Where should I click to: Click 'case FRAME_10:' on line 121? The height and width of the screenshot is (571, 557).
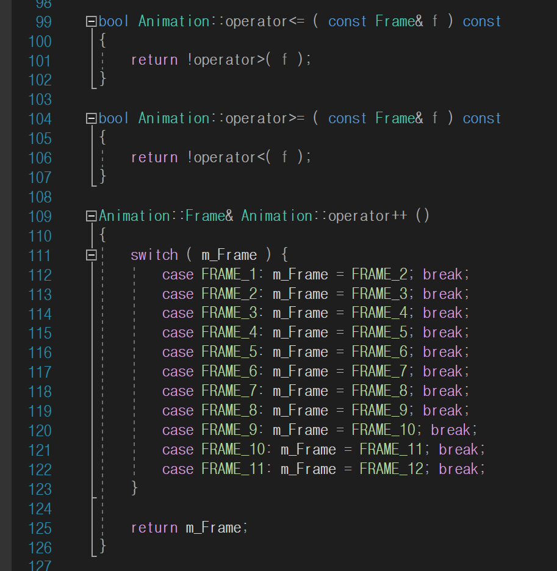(x=217, y=450)
